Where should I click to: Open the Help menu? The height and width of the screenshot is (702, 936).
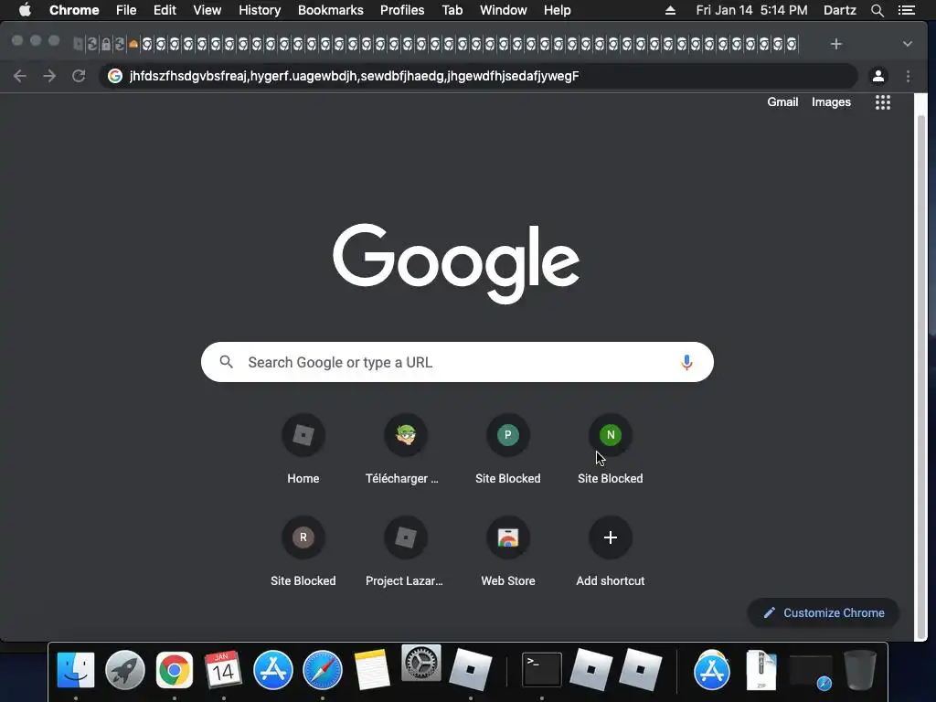(557, 10)
